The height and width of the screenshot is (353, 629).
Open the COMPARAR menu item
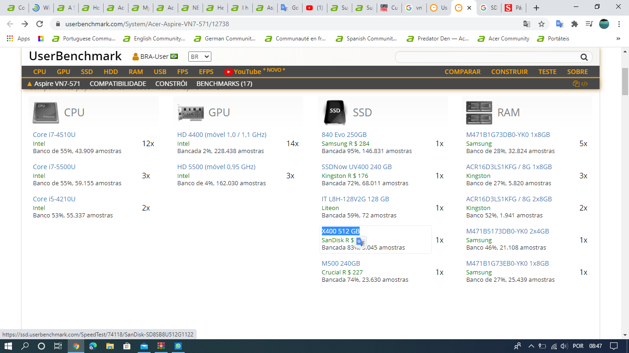pyautogui.click(x=463, y=72)
